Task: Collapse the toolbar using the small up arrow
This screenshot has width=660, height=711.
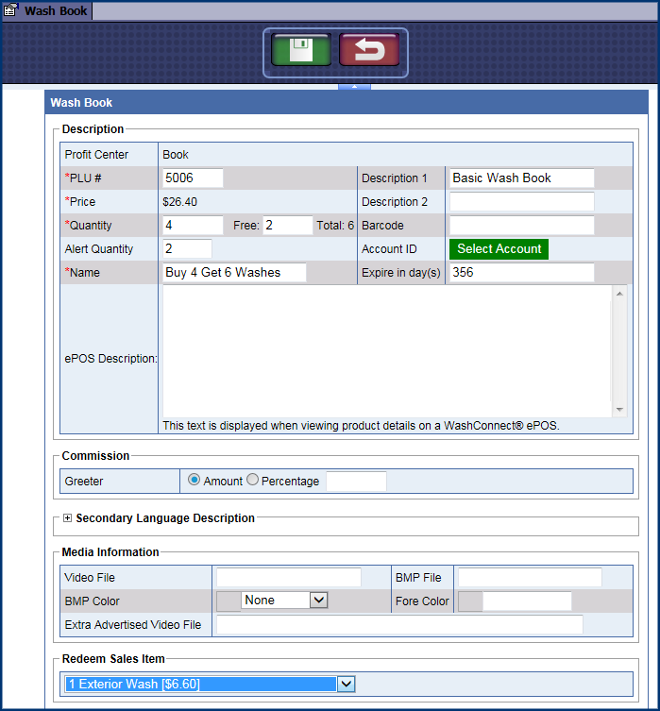Action: 354,86
